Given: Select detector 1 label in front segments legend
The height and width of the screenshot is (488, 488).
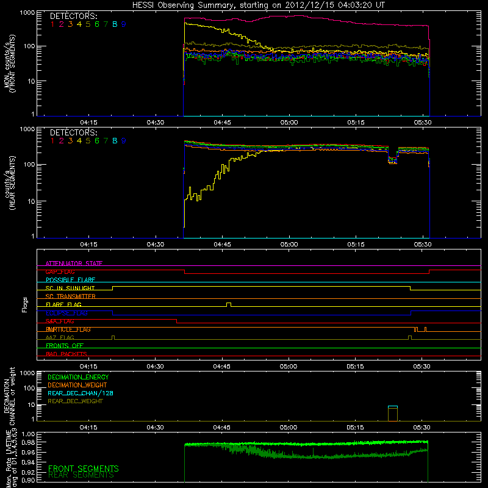Looking at the screenshot, I should pos(52,24).
